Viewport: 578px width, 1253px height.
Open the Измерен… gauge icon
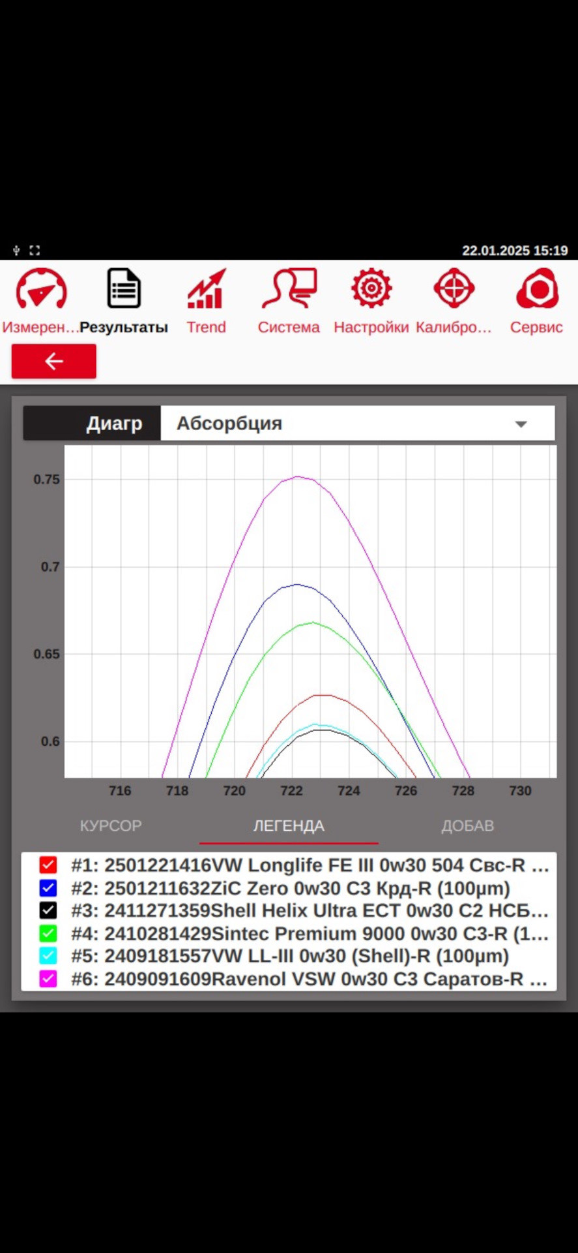pyautogui.click(x=41, y=288)
